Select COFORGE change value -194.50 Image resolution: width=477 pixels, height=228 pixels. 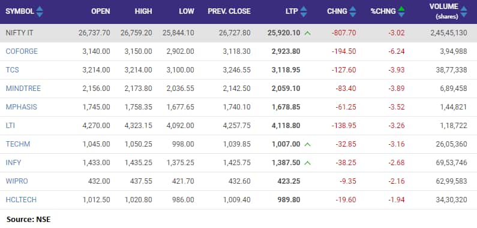point(344,51)
